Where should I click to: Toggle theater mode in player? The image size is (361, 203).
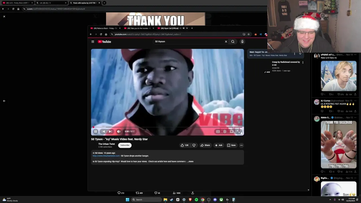[232, 131]
